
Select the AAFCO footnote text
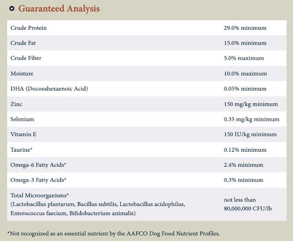click(x=114, y=234)
